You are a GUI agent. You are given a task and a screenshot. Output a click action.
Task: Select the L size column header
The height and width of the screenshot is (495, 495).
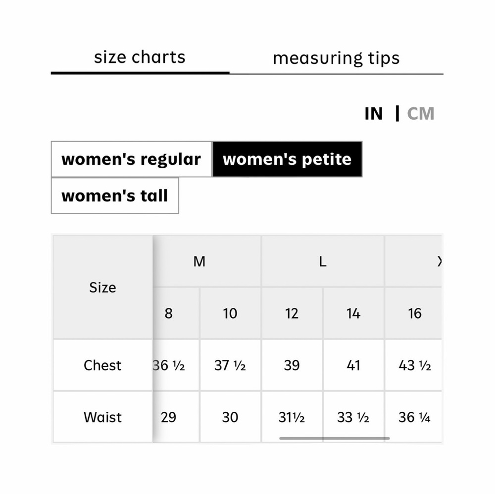323,261
